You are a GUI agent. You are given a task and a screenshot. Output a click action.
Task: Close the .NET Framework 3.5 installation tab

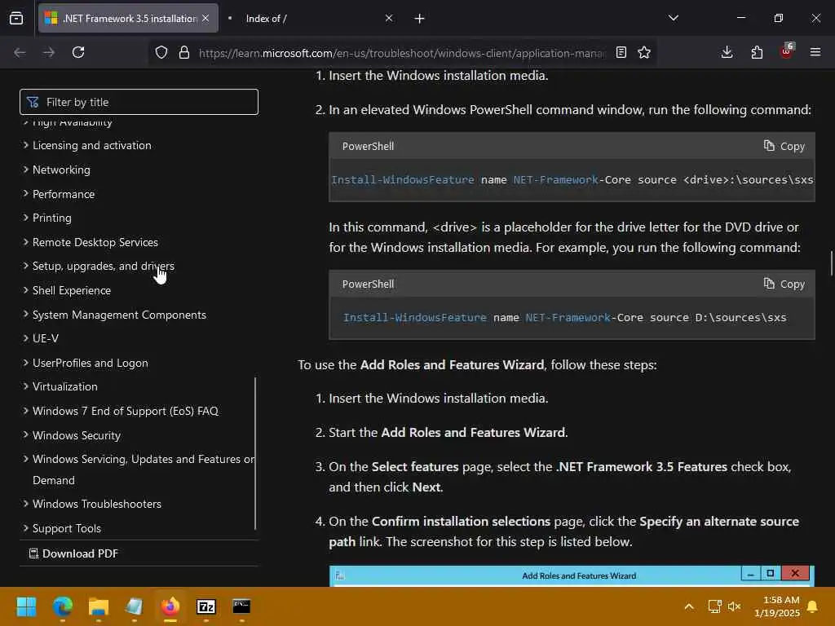point(205,18)
